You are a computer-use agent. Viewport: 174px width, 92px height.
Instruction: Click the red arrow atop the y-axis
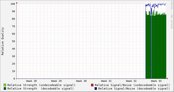[17, 3]
